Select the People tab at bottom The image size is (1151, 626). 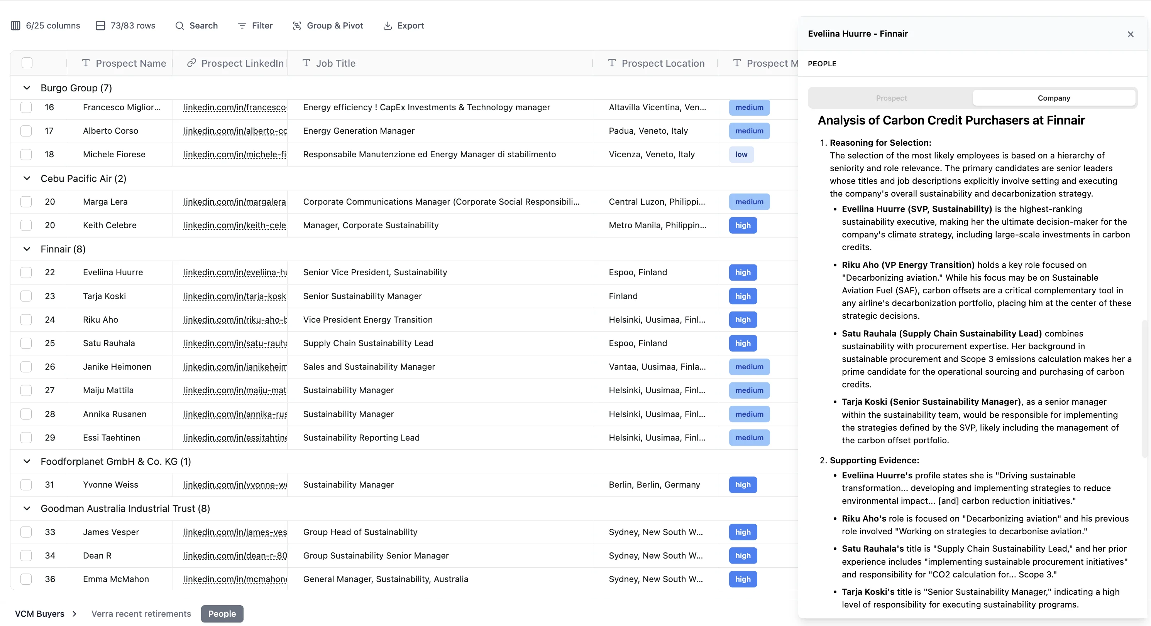point(222,614)
